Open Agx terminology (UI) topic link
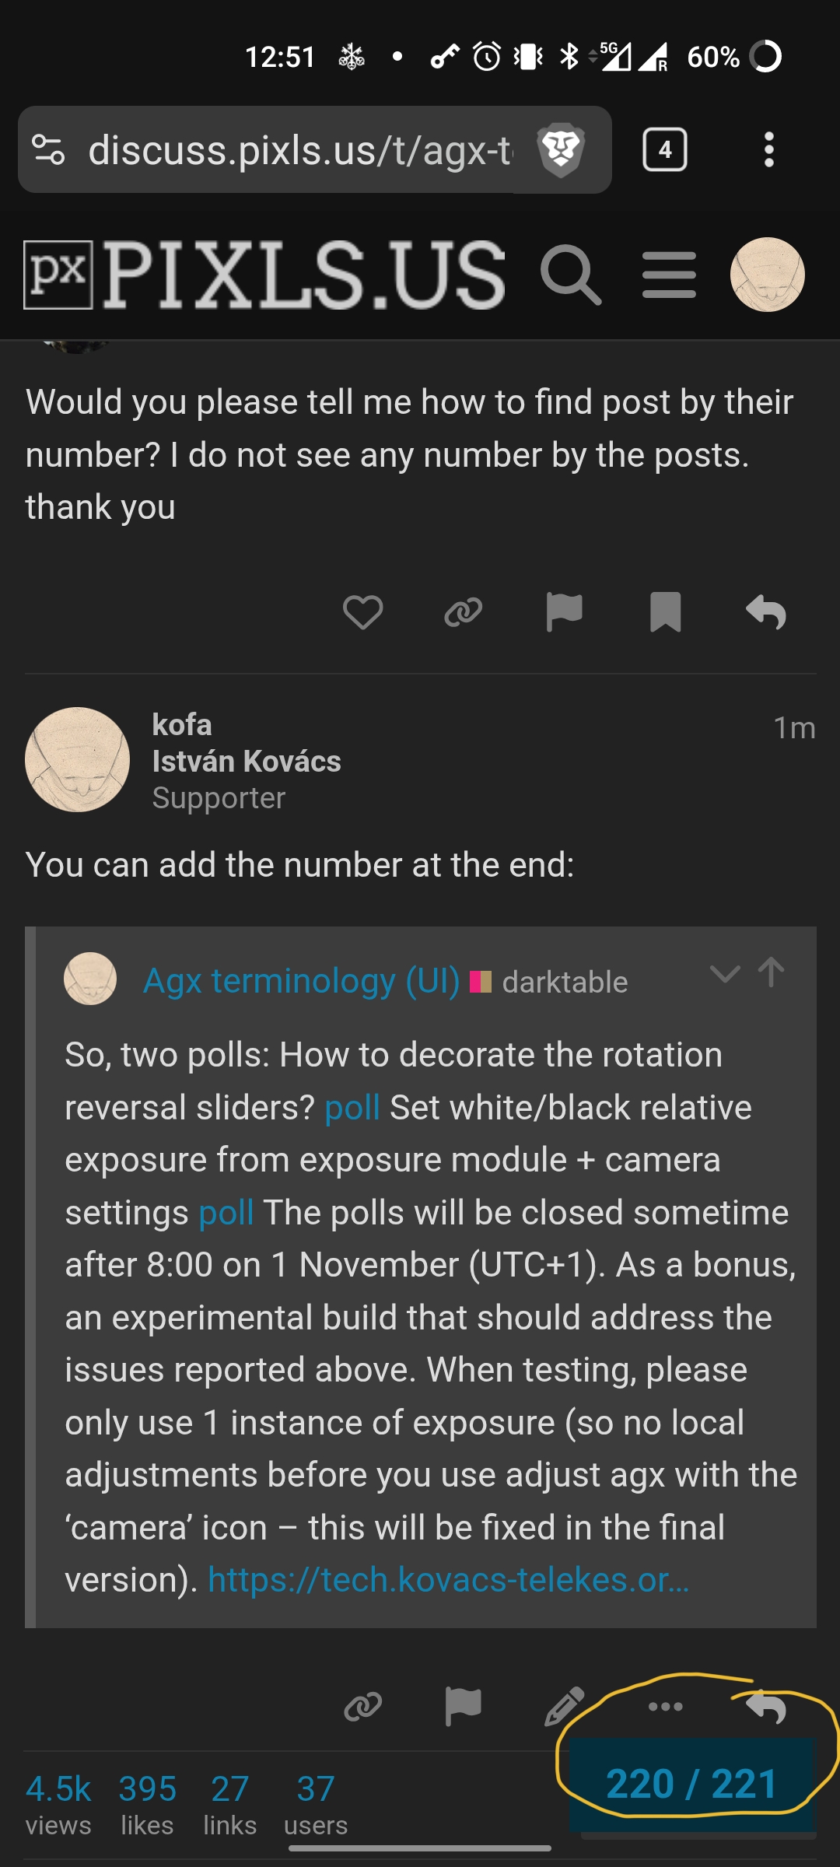This screenshot has width=840, height=1867. pyautogui.click(x=302, y=981)
